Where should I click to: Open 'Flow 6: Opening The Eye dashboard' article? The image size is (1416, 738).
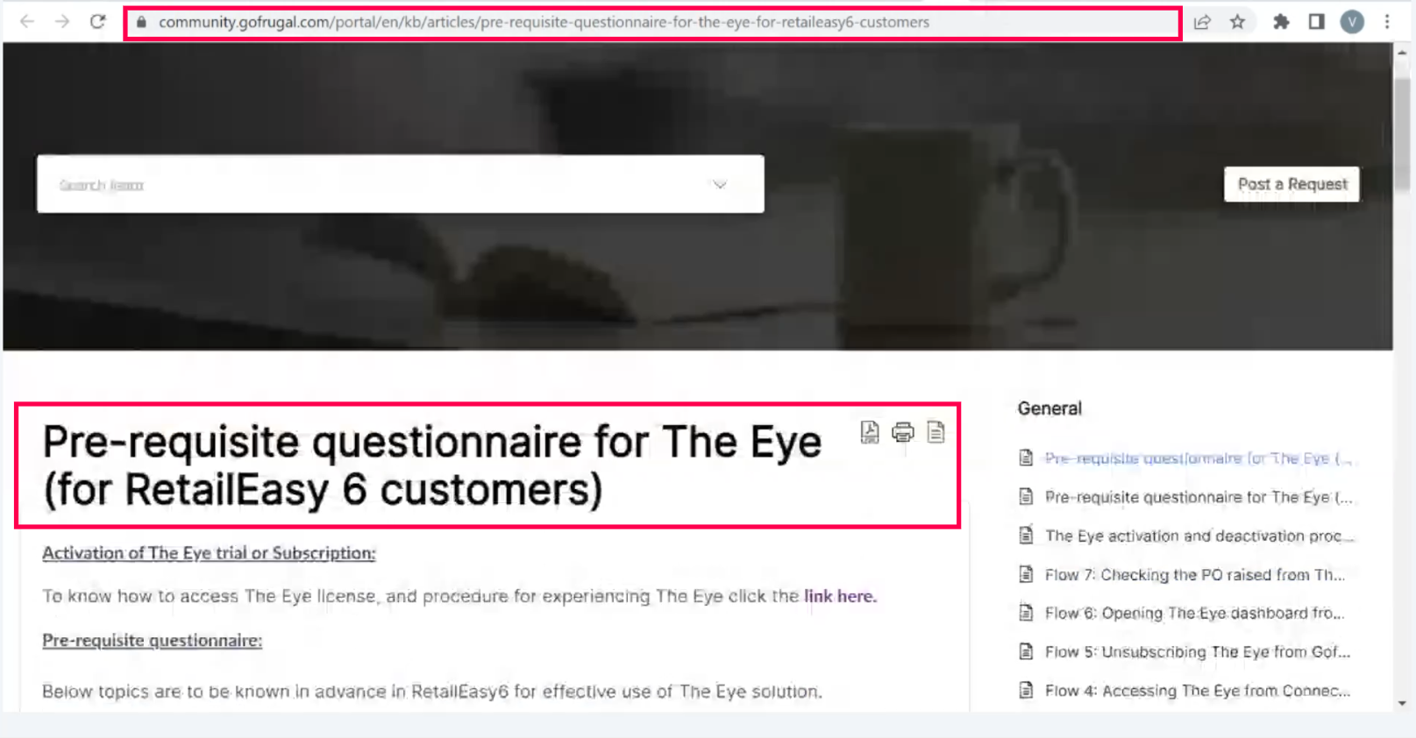pyautogui.click(x=1194, y=614)
